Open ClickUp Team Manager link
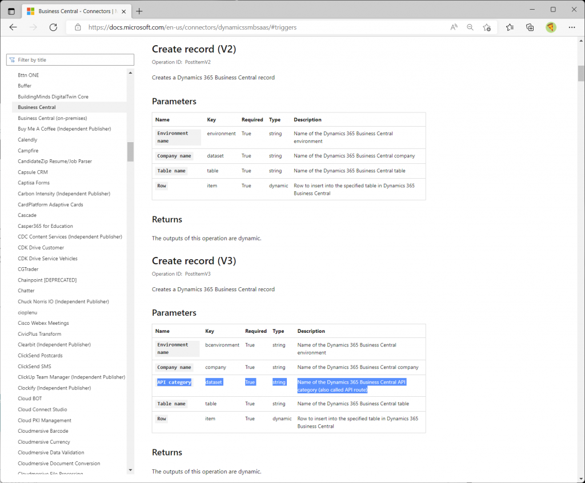 71,377
